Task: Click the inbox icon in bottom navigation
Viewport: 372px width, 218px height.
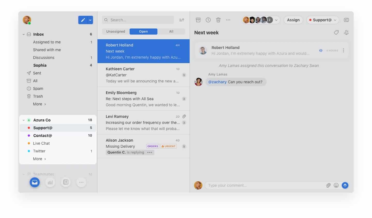Action: coord(35,182)
